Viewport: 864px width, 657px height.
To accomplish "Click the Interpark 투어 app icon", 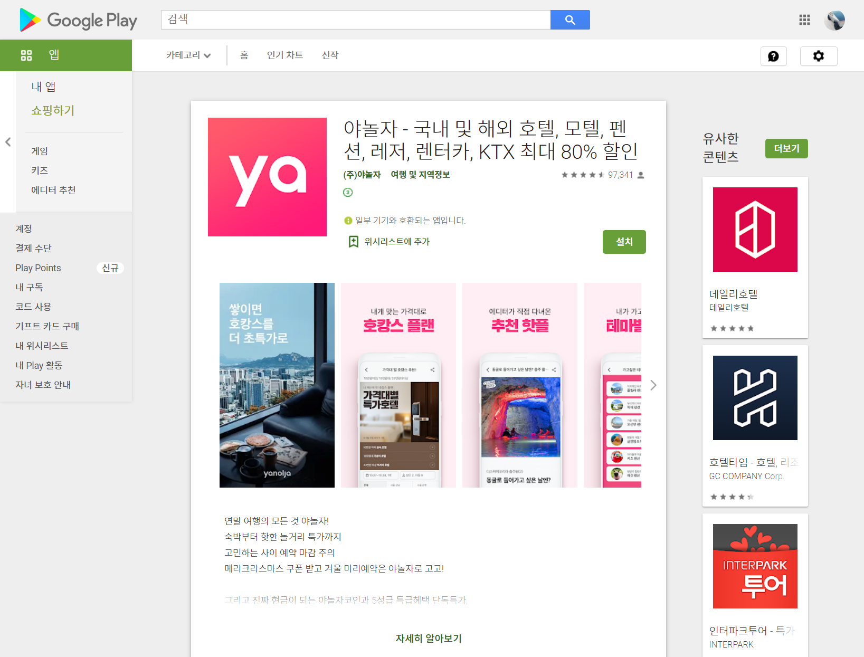I will click(x=755, y=566).
